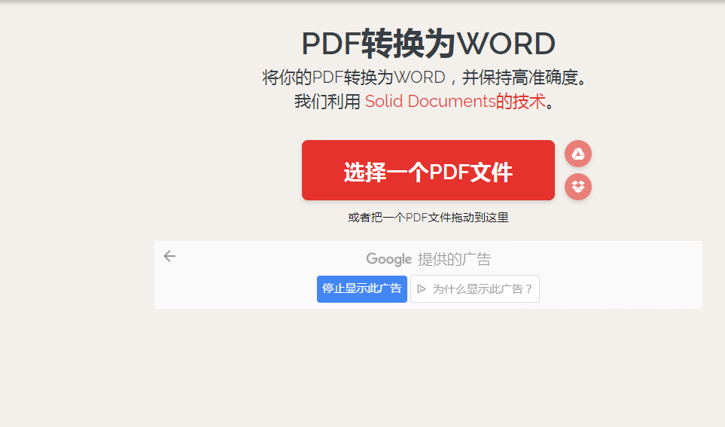Image resolution: width=725 pixels, height=427 pixels.
Task: Click the blue 停止显示此广告 button
Action: (362, 289)
